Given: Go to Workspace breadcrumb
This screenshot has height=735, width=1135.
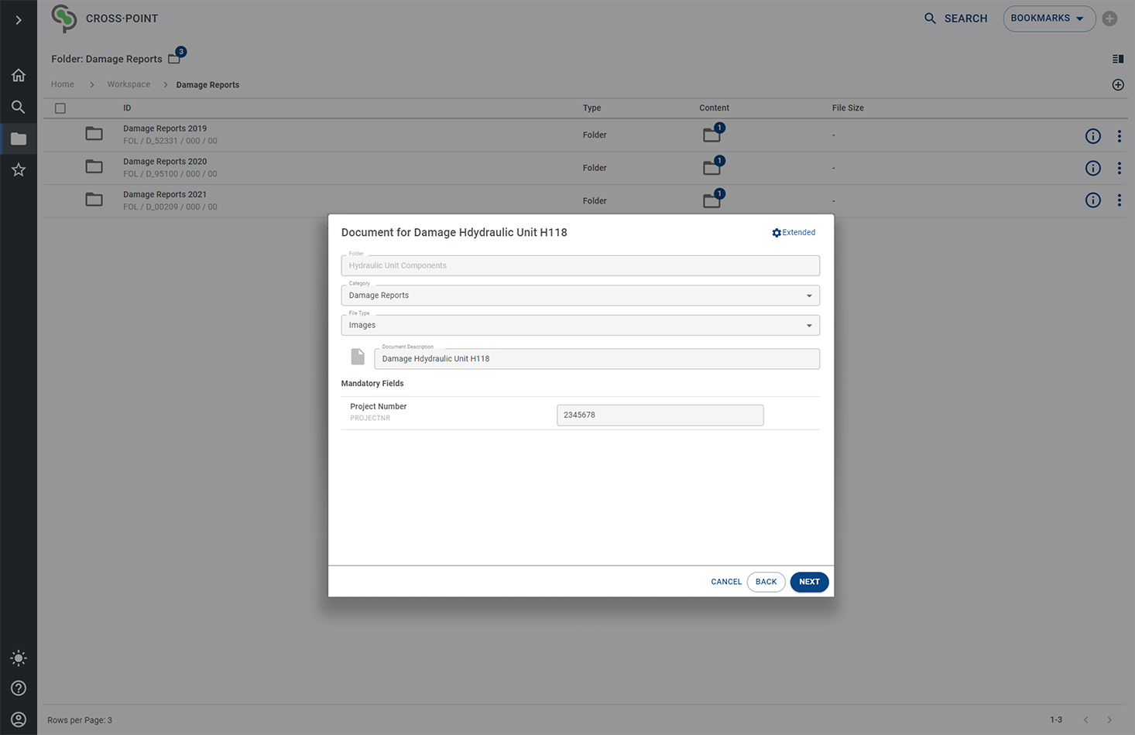Looking at the screenshot, I should pyautogui.click(x=129, y=84).
